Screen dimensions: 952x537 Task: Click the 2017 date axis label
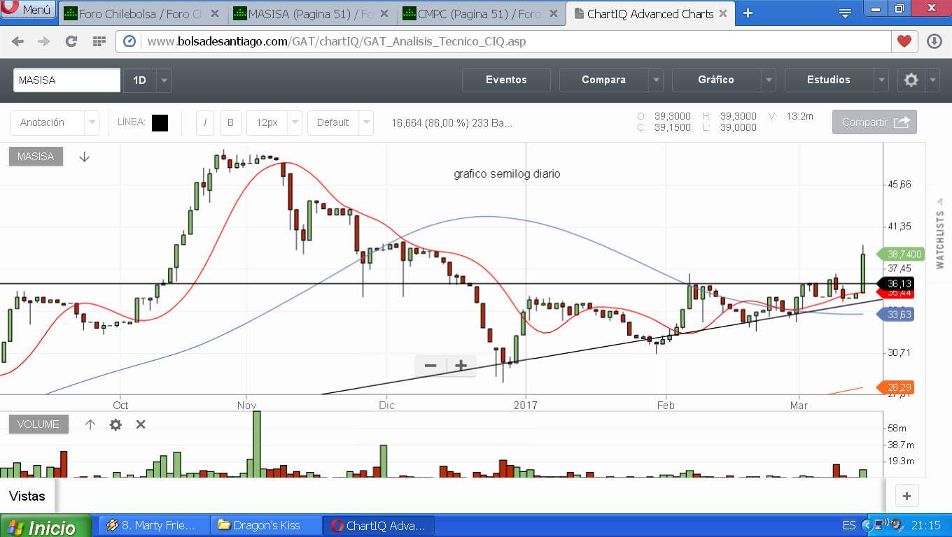[525, 405]
